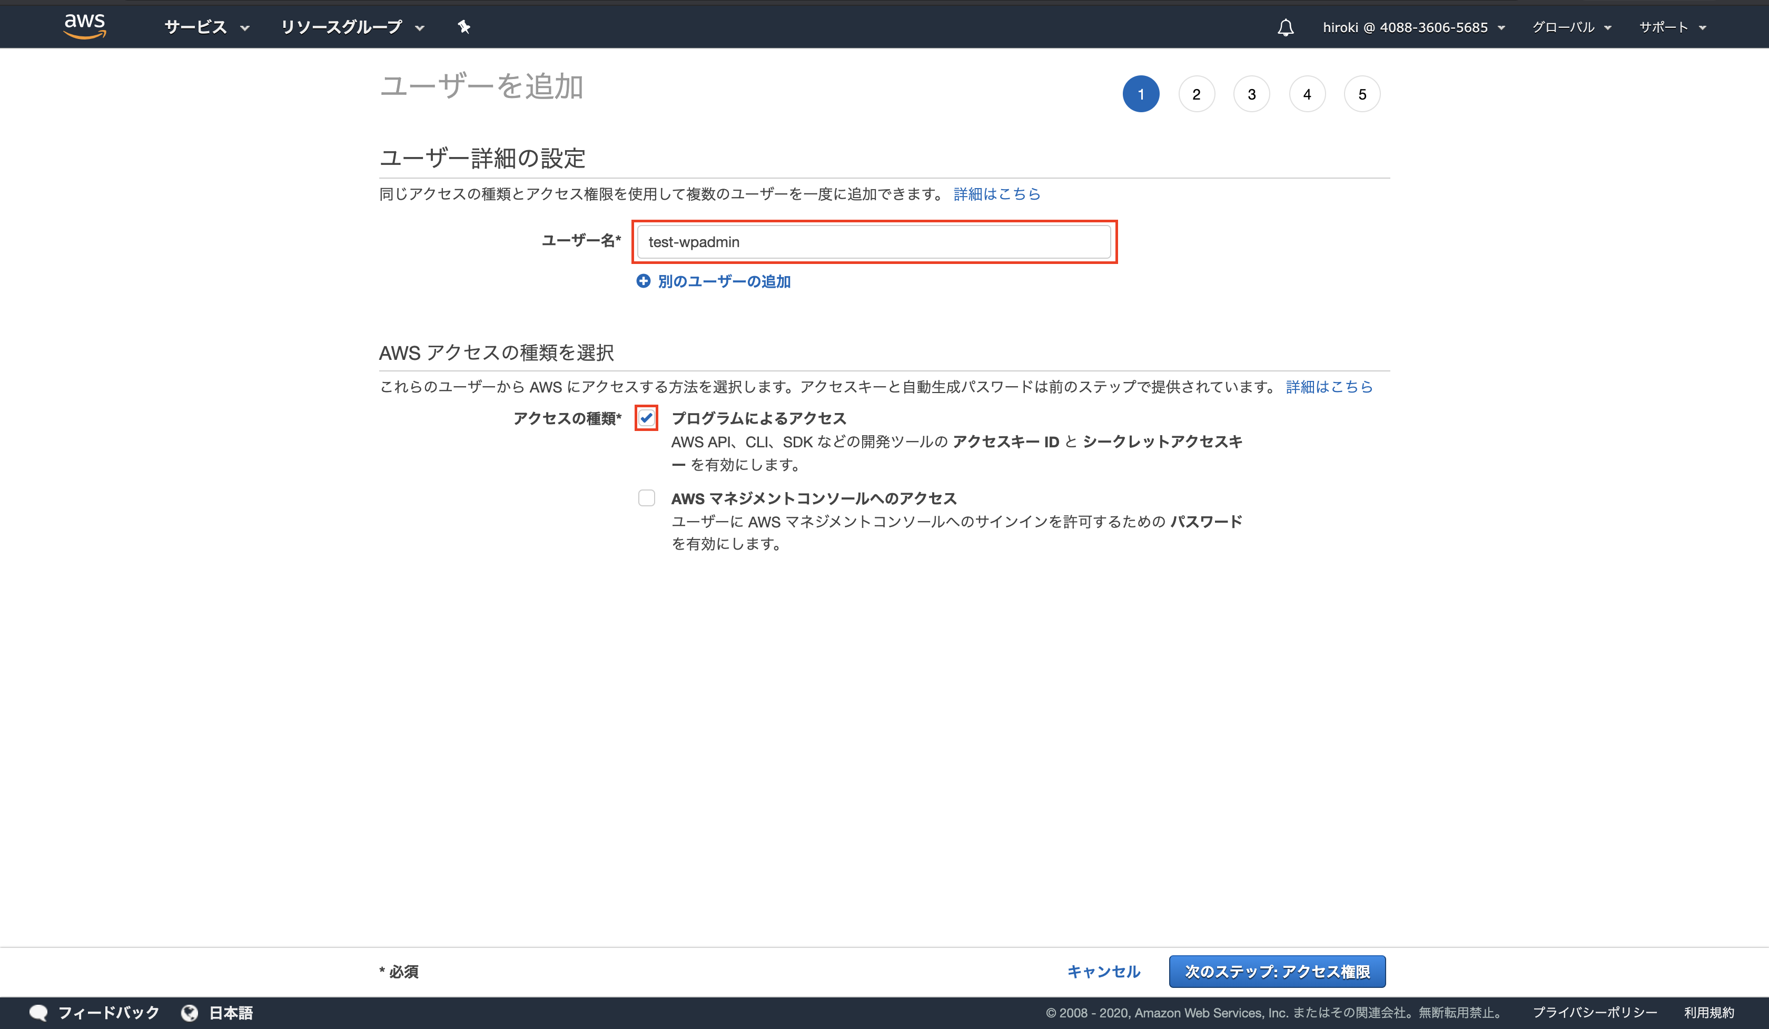Uncheck the プログラムによるアクセス checkbox
Image resolution: width=1769 pixels, height=1029 pixels.
pos(647,418)
